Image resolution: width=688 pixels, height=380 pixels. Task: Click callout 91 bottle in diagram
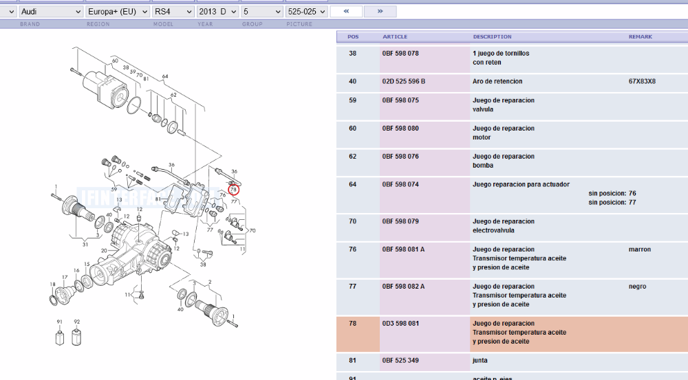coord(60,338)
